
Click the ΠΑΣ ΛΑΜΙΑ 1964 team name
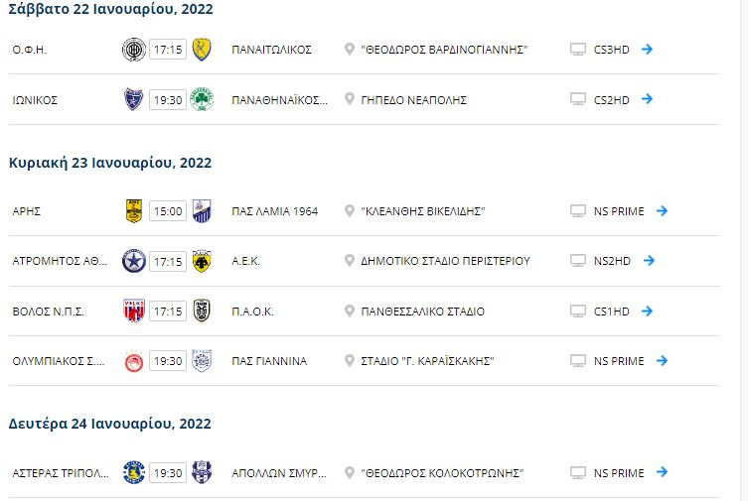tap(274, 210)
